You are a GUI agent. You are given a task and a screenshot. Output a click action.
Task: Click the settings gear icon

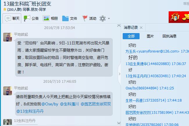tap(103, 19)
